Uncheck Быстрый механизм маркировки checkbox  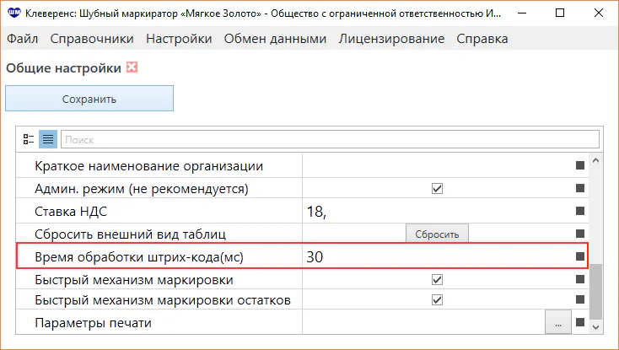tap(437, 278)
